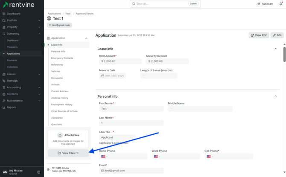Click the Leases icon in sidebar
The image size is (286, 177).
tap(4, 74)
